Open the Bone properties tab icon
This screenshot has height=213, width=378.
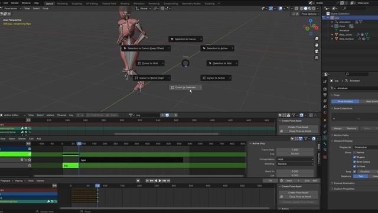(x=325, y=144)
